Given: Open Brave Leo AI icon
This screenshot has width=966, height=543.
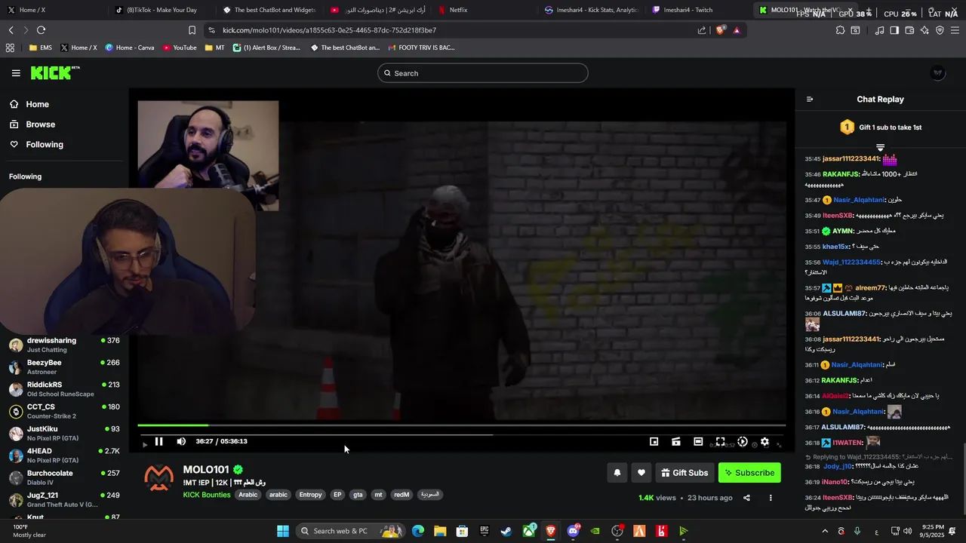Looking at the screenshot, I should tap(924, 30).
